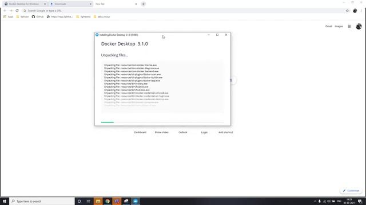Open the Docker installer taskbar icon

coord(136,201)
